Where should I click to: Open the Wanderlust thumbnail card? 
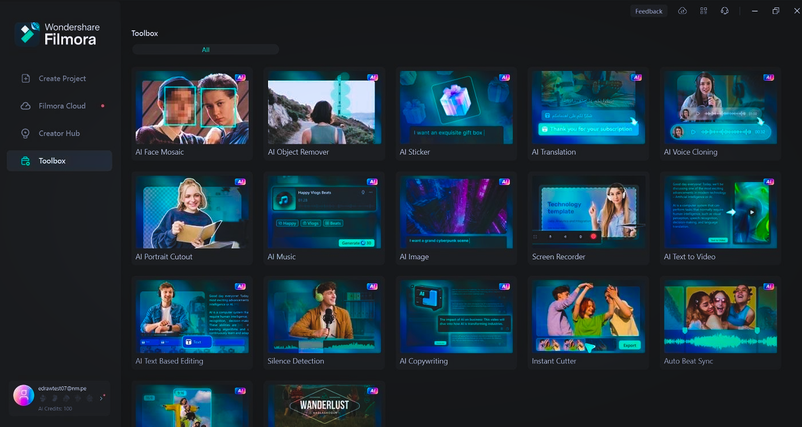[324, 406]
